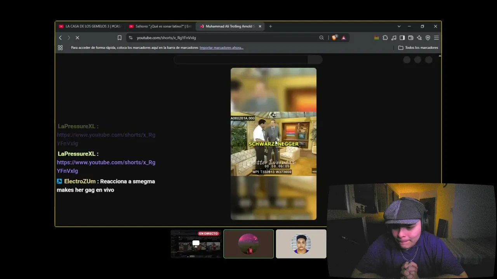Viewport: 497px width, 279px height.
Task: Close the Muhammad Ali Trolling Arnold tab
Action: click(260, 26)
